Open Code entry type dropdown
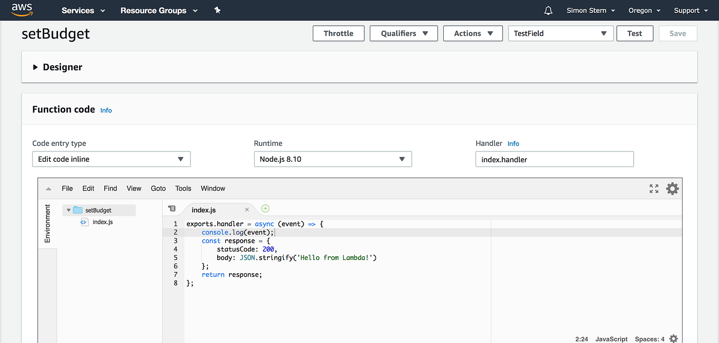 pyautogui.click(x=111, y=159)
